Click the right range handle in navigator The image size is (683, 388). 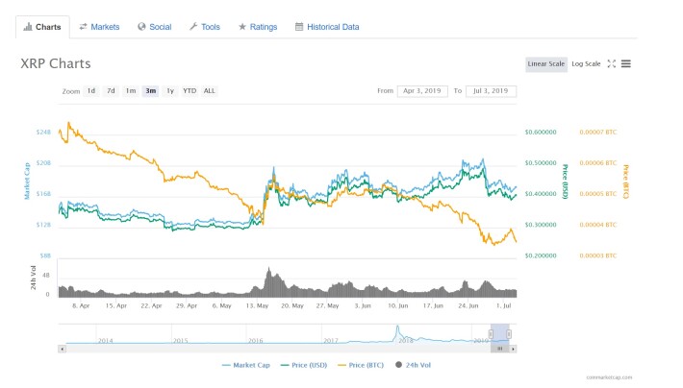509,334
